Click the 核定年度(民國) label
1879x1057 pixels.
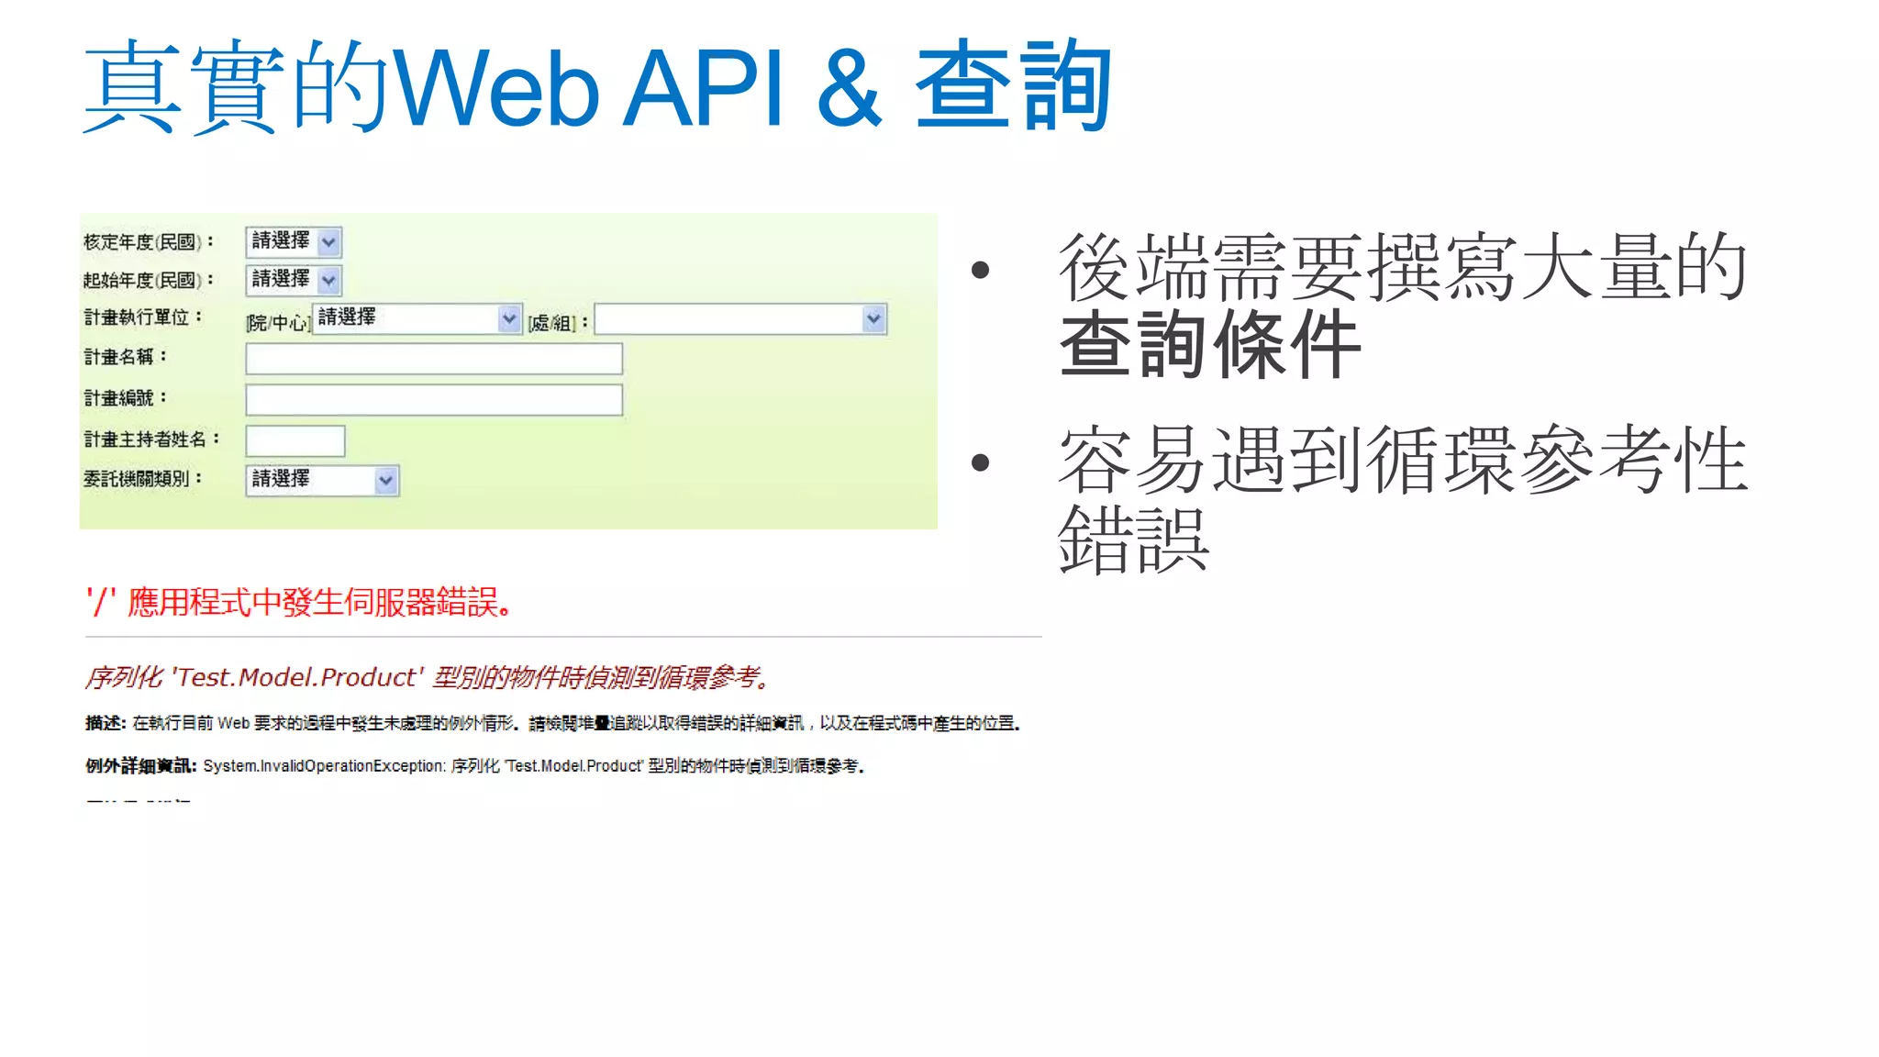coord(149,241)
